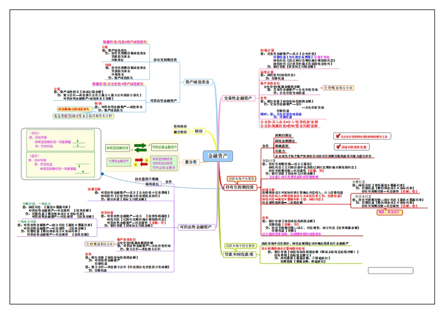Click the 浮动利率债券投资 callout text
This screenshot has height=314, width=444.
[354, 147]
